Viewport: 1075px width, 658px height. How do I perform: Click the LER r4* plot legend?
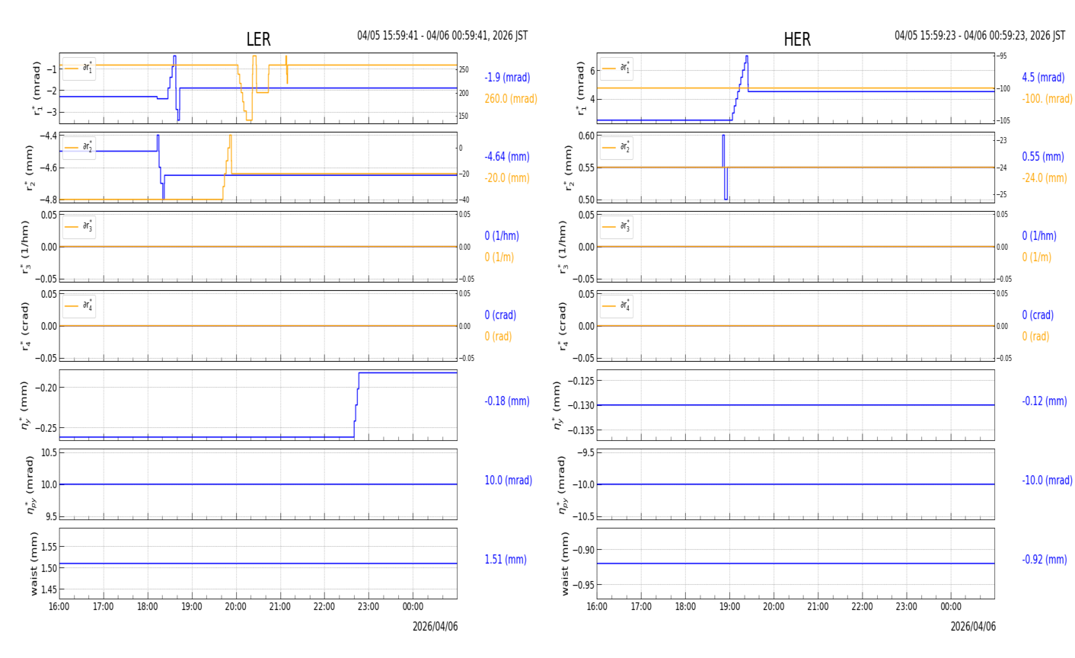[x=79, y=306]
